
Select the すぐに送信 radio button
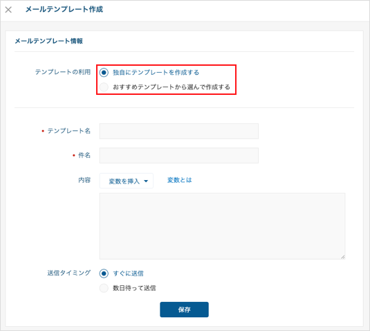[x=104, y=274]
